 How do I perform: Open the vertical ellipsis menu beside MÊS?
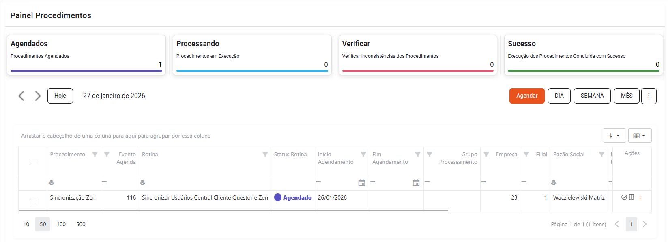[x=649, y=96]
